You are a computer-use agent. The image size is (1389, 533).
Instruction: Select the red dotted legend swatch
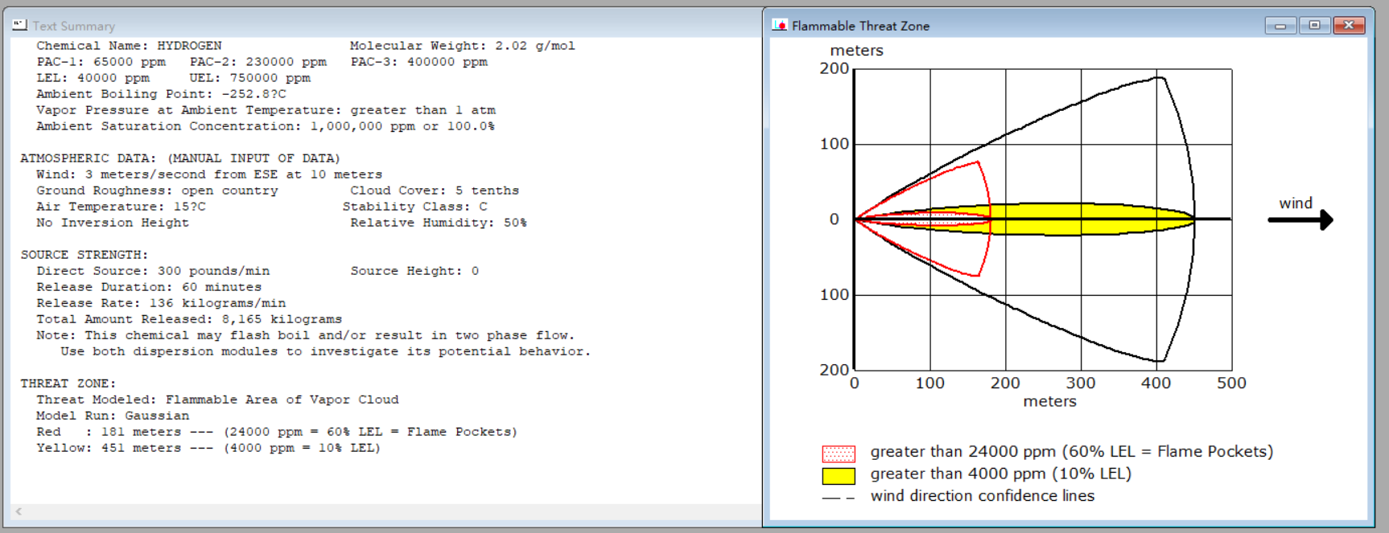coord(839,453)
